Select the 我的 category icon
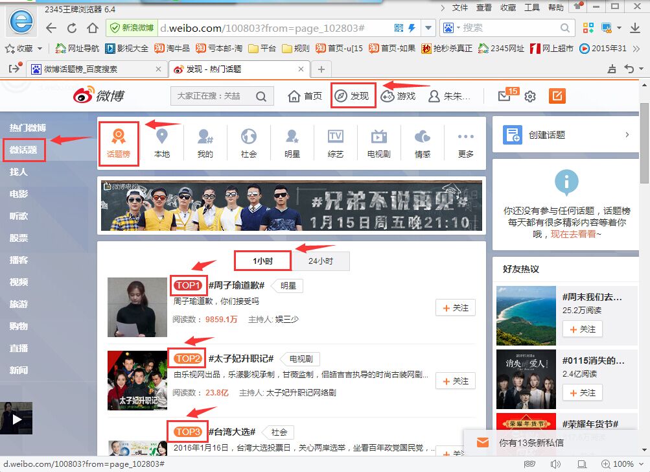The width and height of the screenshot is (650, 472). [205, 143]
